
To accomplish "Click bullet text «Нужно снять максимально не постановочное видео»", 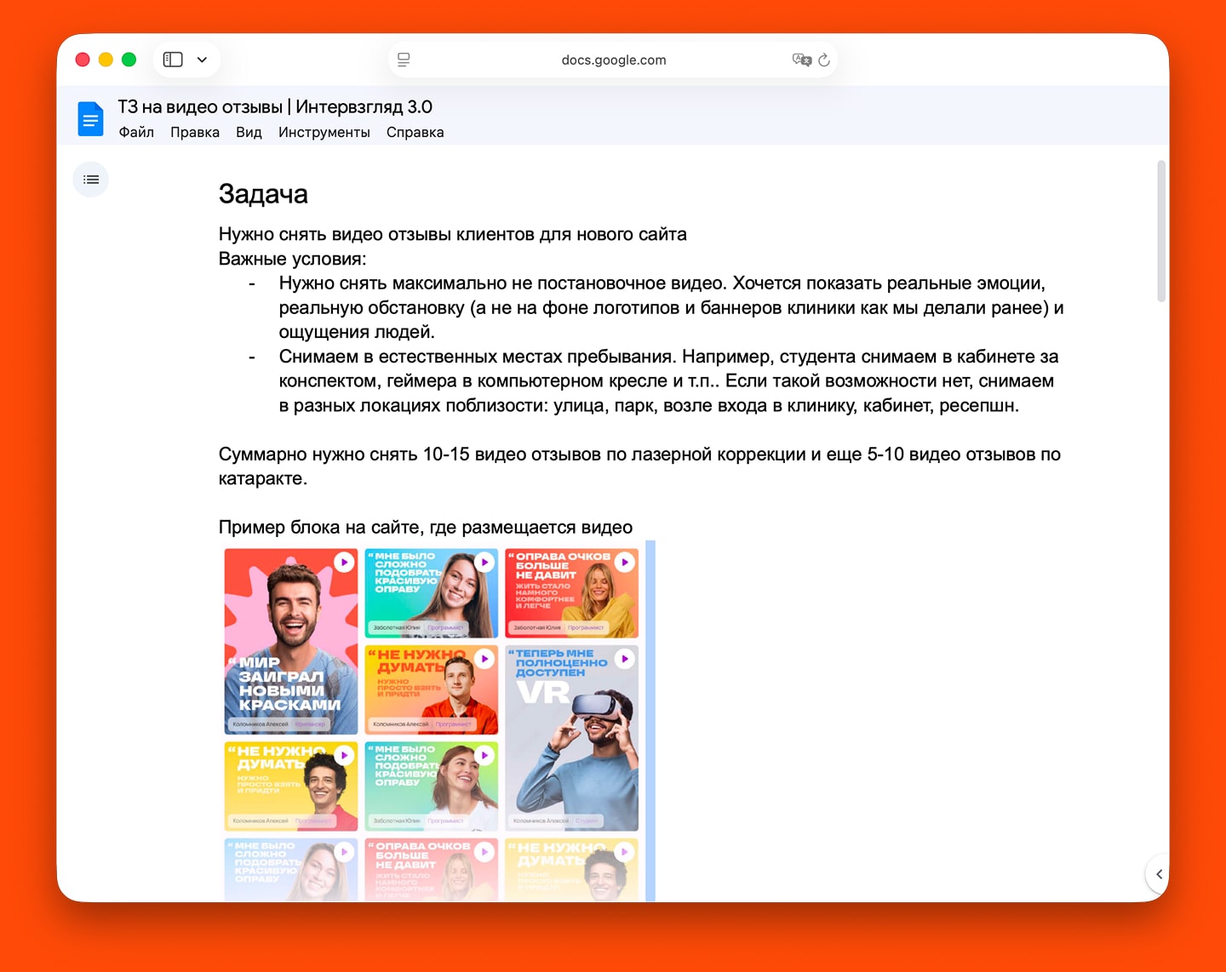I will 671,307.
